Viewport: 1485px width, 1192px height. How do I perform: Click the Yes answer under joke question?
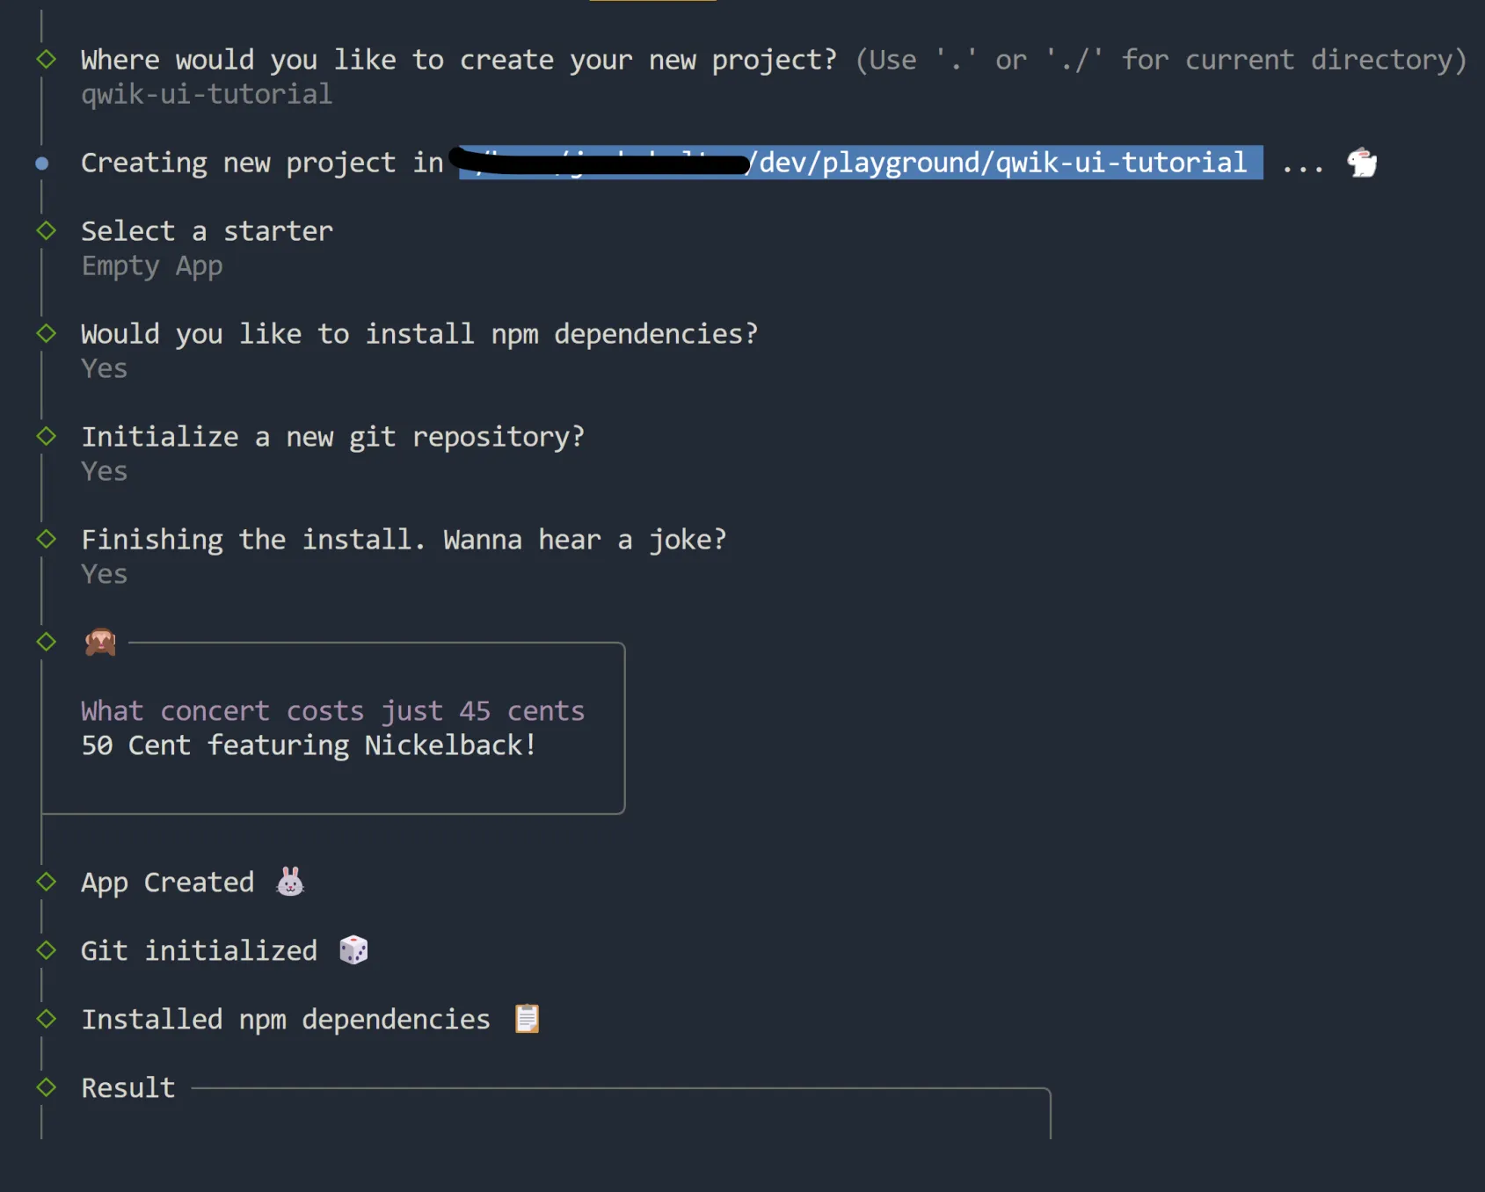105,574
